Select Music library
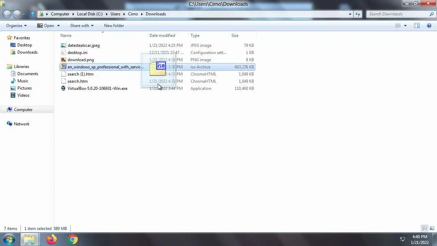The width and height of the screenshot is (437, 246). click(23, 81)
